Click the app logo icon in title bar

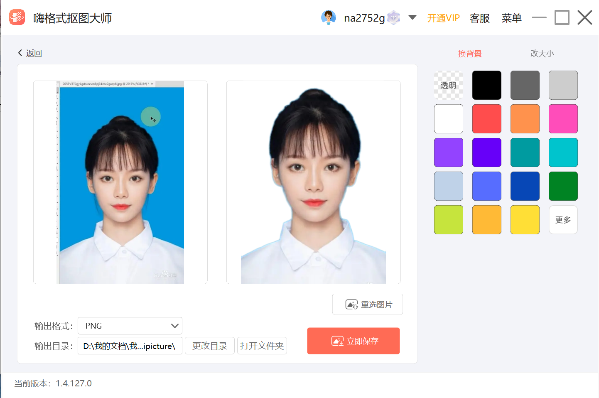(17, 17)
